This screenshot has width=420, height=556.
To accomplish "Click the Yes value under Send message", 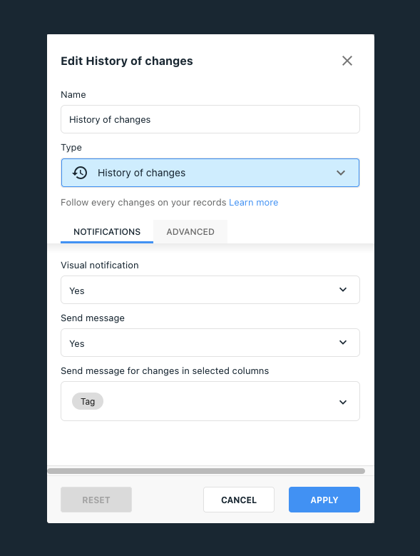I will point(77,343).
